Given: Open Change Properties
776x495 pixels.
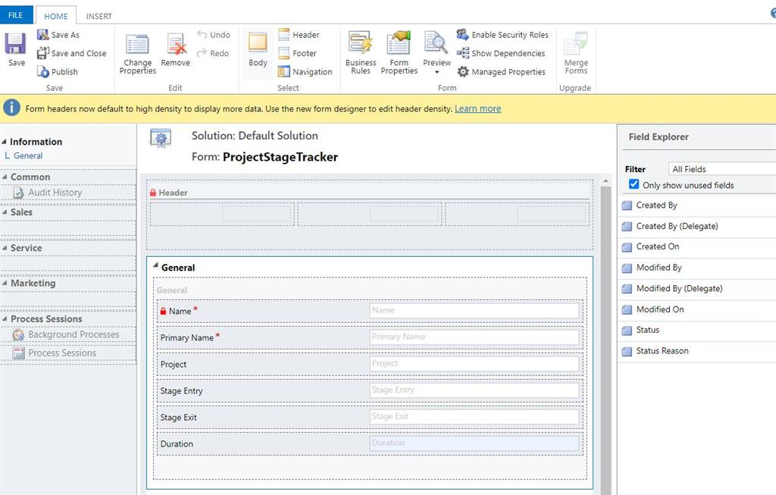Looking at the screenshot, I should [137, 45].
